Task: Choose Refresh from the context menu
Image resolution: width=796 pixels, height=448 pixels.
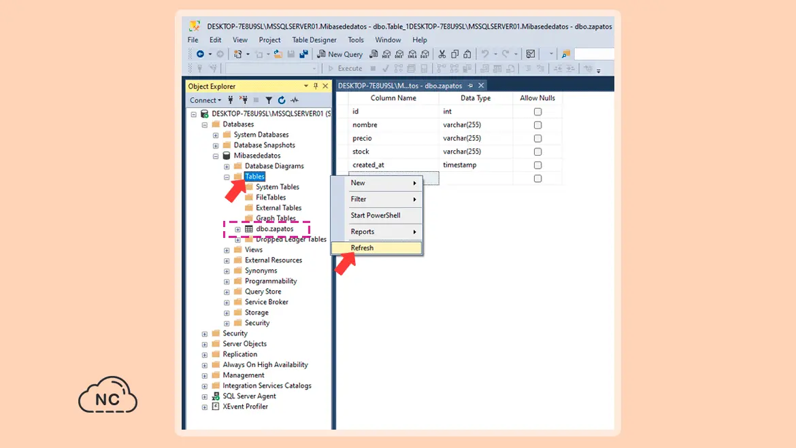Action: point(376,247)
